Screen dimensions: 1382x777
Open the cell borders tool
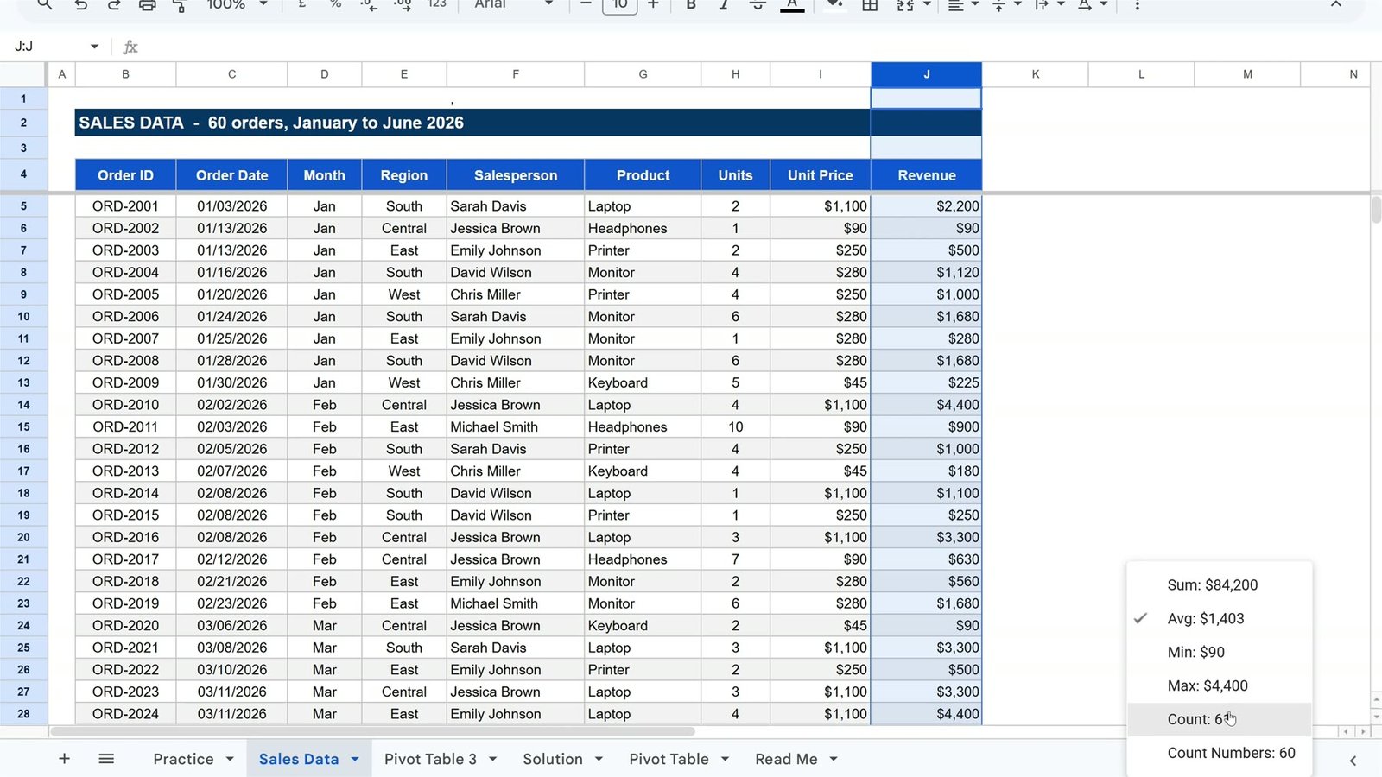(870, 4)
